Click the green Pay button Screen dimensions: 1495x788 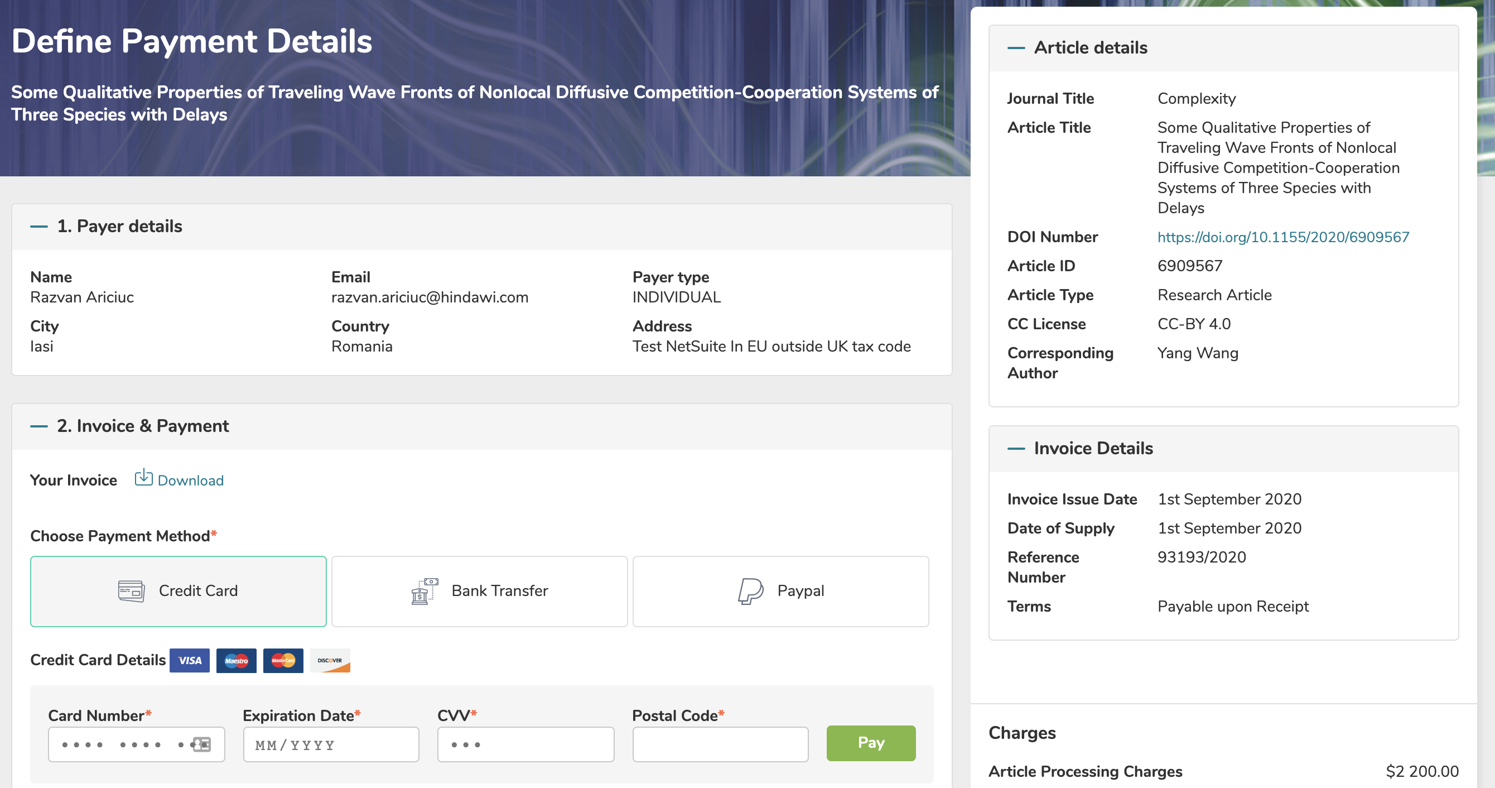pyautogui.click(x=871, y=743)
